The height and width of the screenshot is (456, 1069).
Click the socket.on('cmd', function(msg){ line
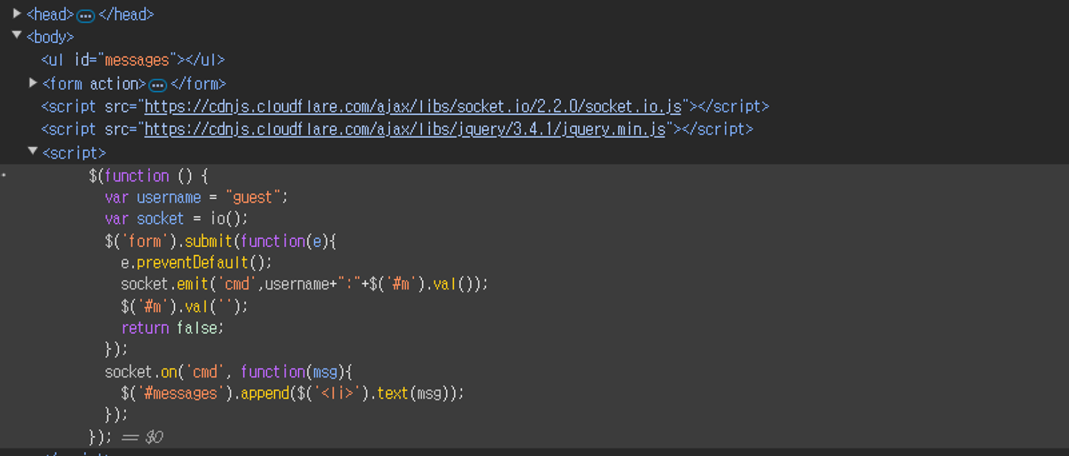228,372
